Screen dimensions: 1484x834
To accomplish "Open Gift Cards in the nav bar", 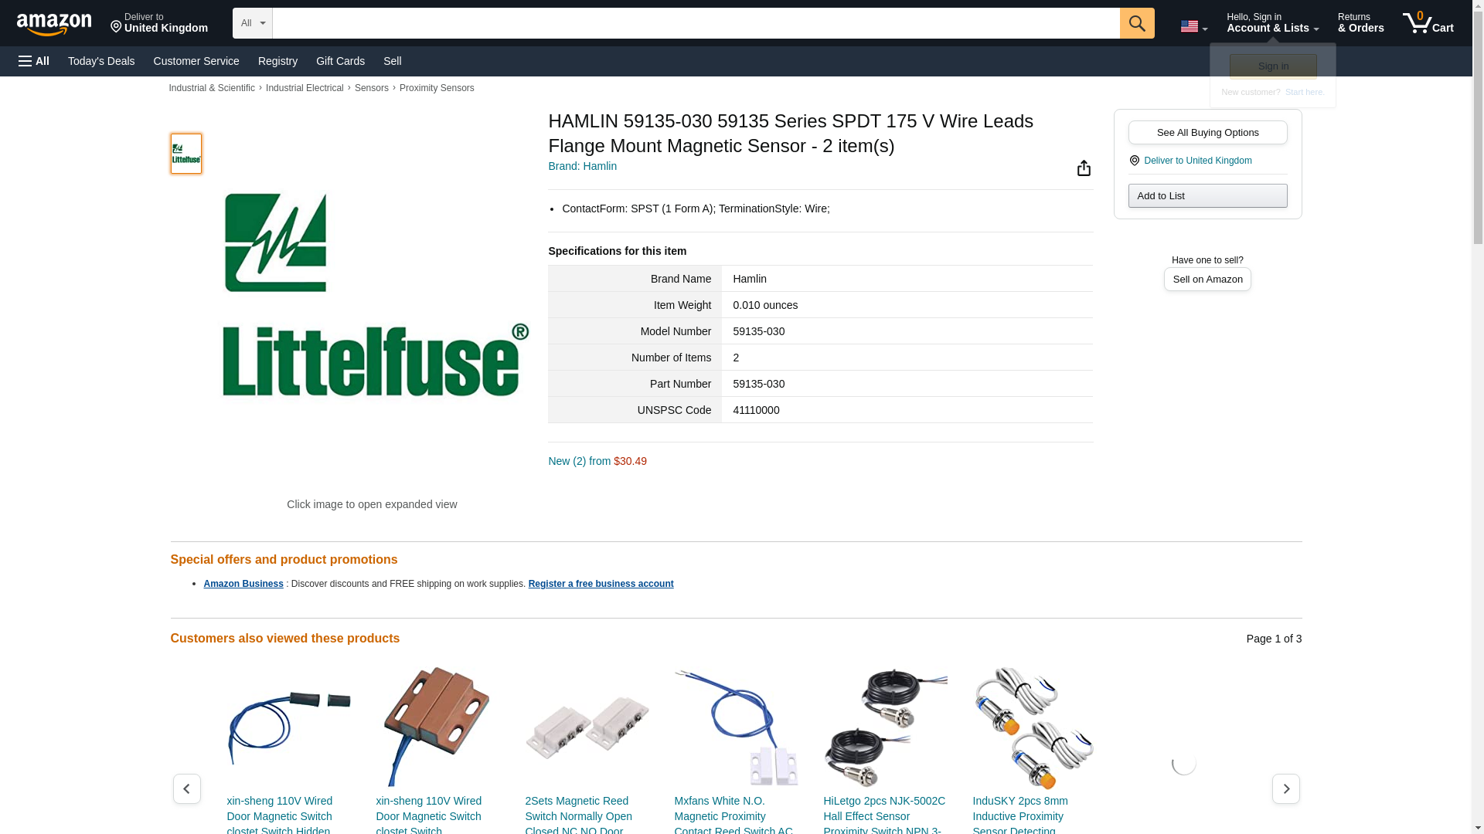I will [340, 61].
